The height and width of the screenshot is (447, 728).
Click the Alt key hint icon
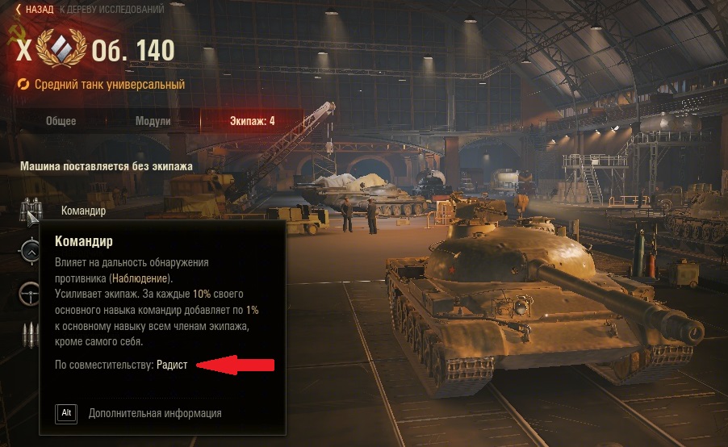pos(66,413)
